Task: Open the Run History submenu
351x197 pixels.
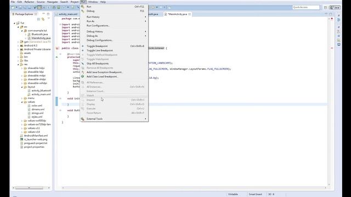Action: (114, 17)
